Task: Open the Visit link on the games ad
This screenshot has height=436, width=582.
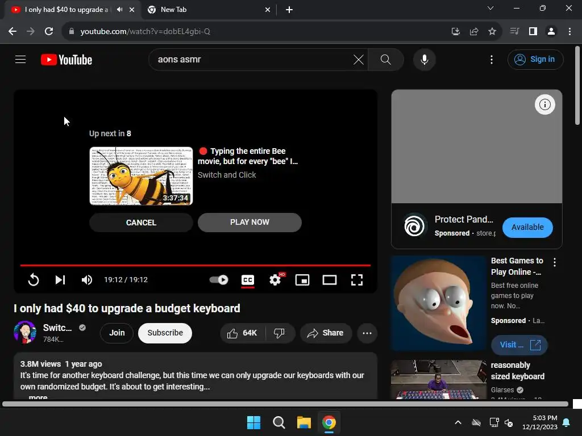Action: tap(519, 345)
